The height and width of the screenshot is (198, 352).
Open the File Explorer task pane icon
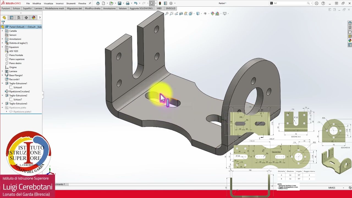pyautogui.click(x=350, y=32)
